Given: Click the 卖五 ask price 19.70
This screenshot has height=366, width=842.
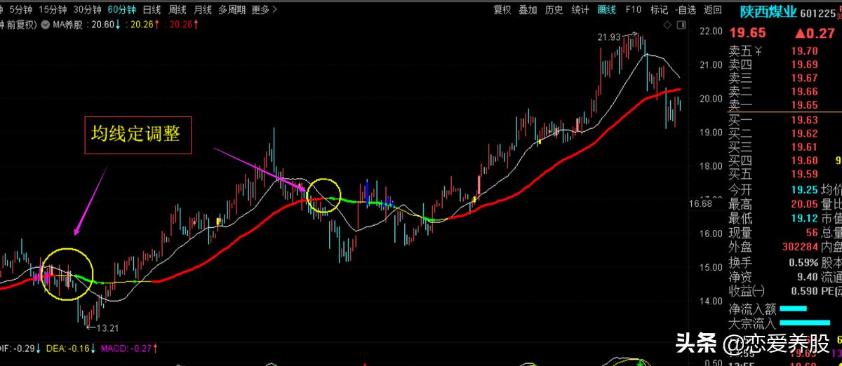Looking at the screenshot, I should click(804, 50).
